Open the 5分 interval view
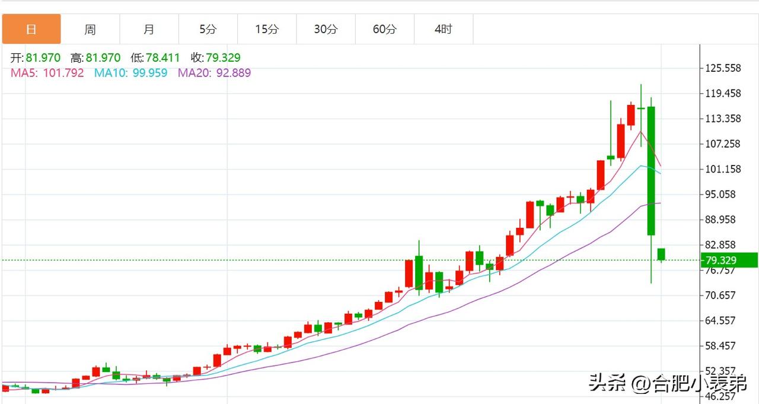Viewport: 759px width, 404px height. pyautogui.click(x=208, y=28)
